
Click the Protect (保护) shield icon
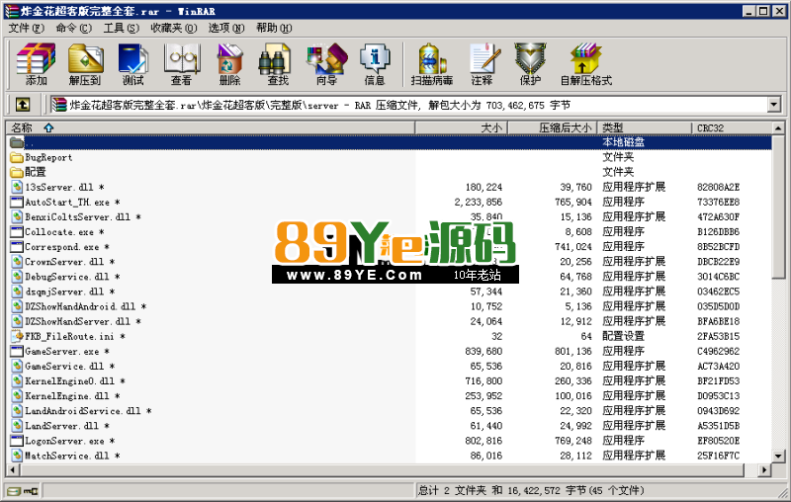point(530,64)
